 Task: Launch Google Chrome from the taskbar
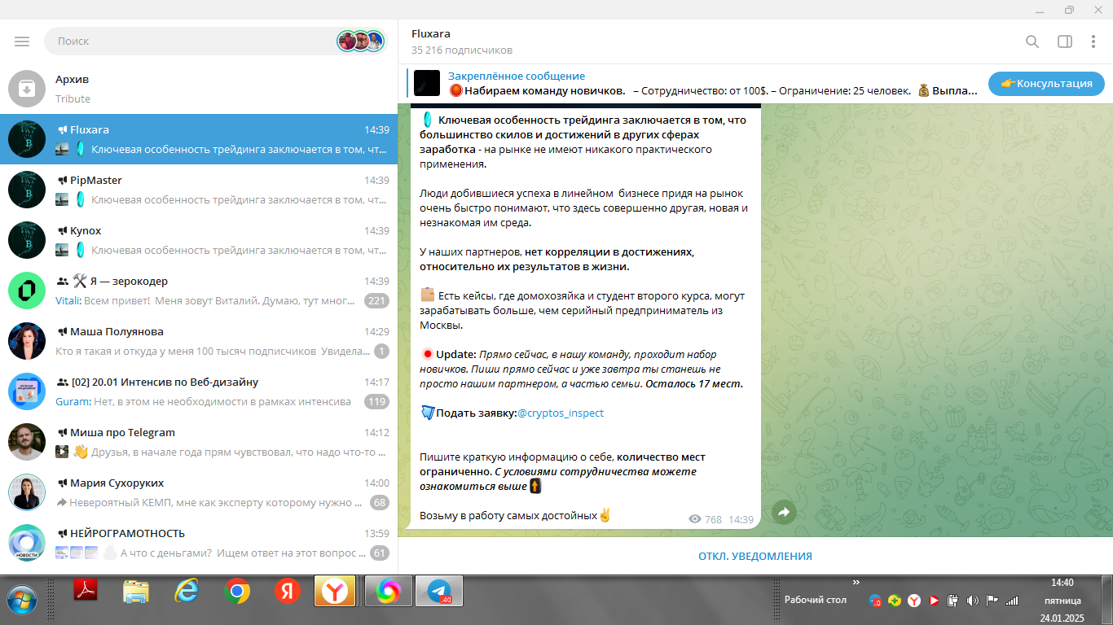237,591
